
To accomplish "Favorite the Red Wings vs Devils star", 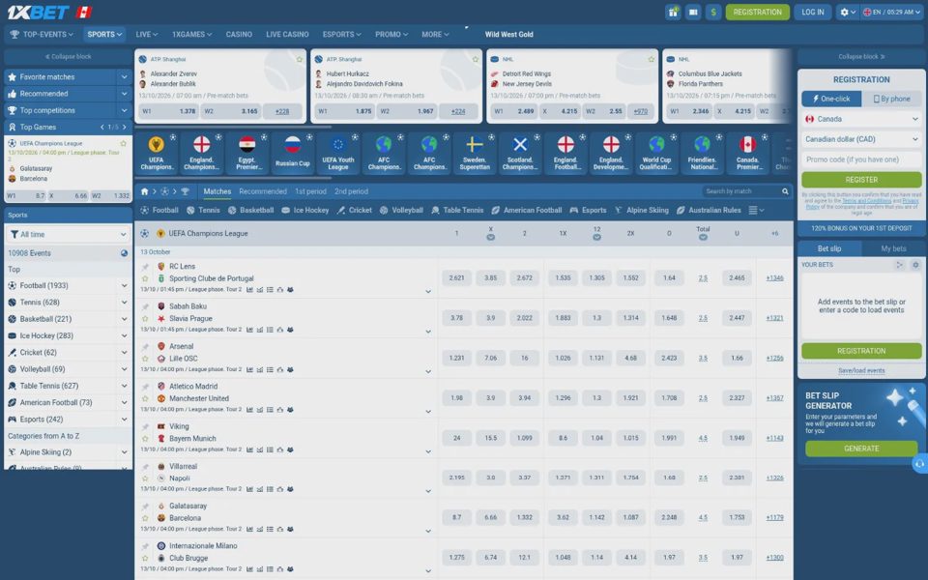I will pyautogui.click(x=651, y=59).
